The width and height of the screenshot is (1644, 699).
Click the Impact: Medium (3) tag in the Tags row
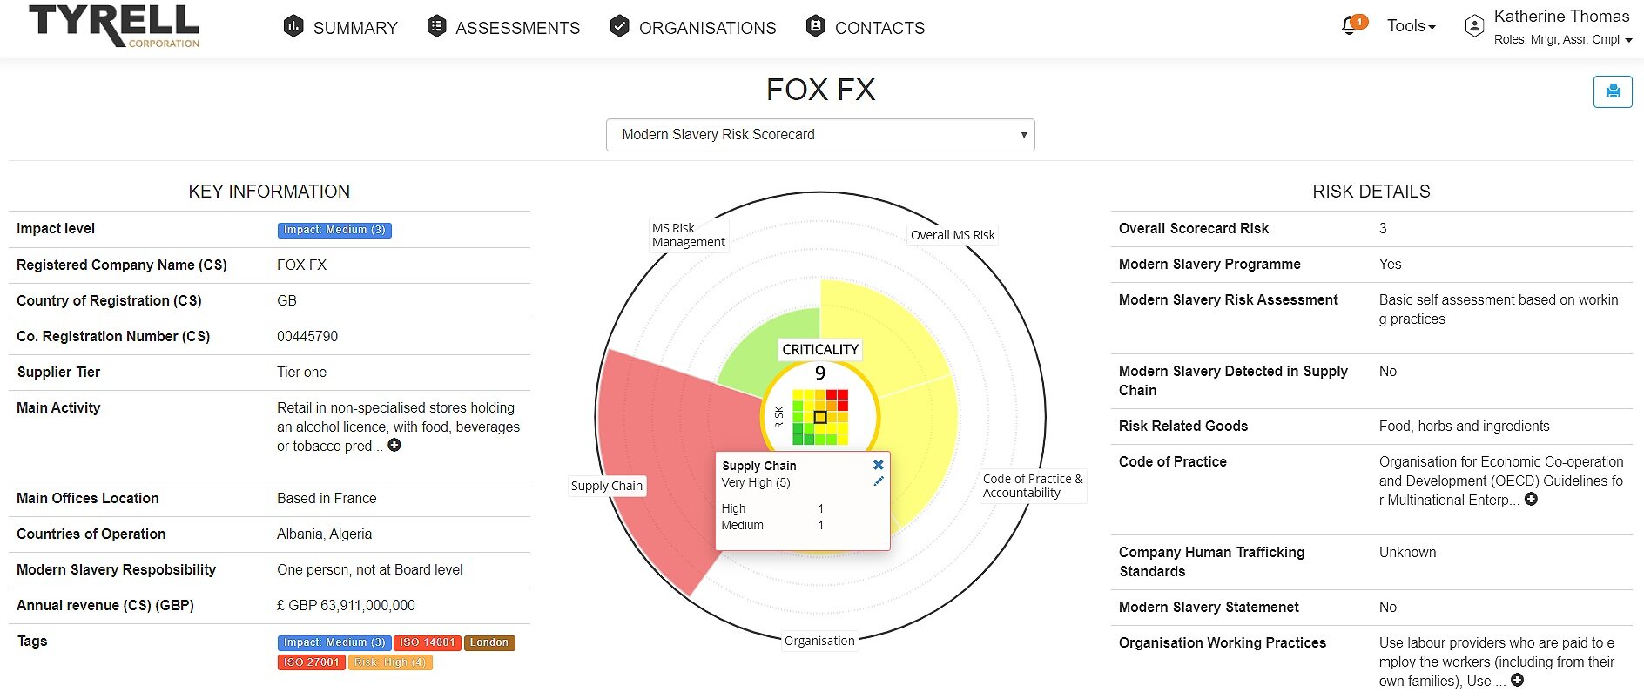coord(334,642)
